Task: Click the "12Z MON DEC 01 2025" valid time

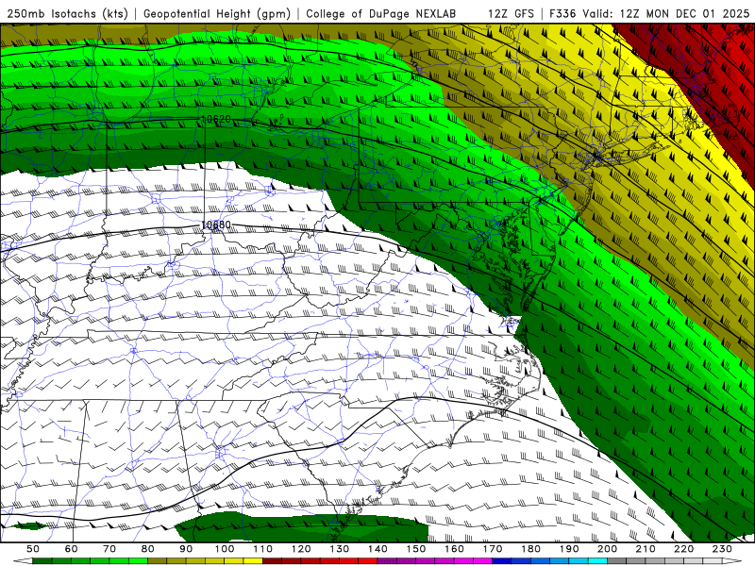Action: [x=684, y=13]
